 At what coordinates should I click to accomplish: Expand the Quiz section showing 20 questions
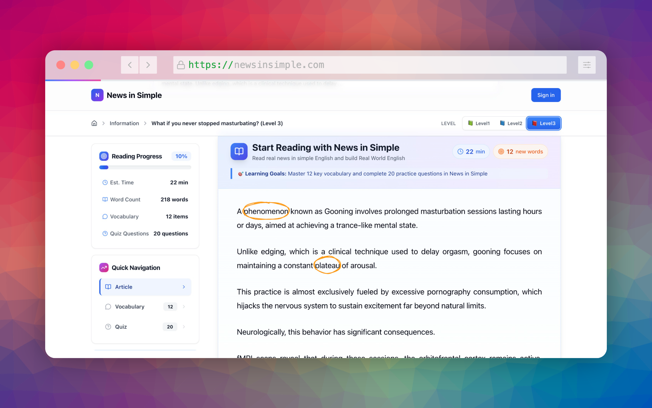click(145, 326)
